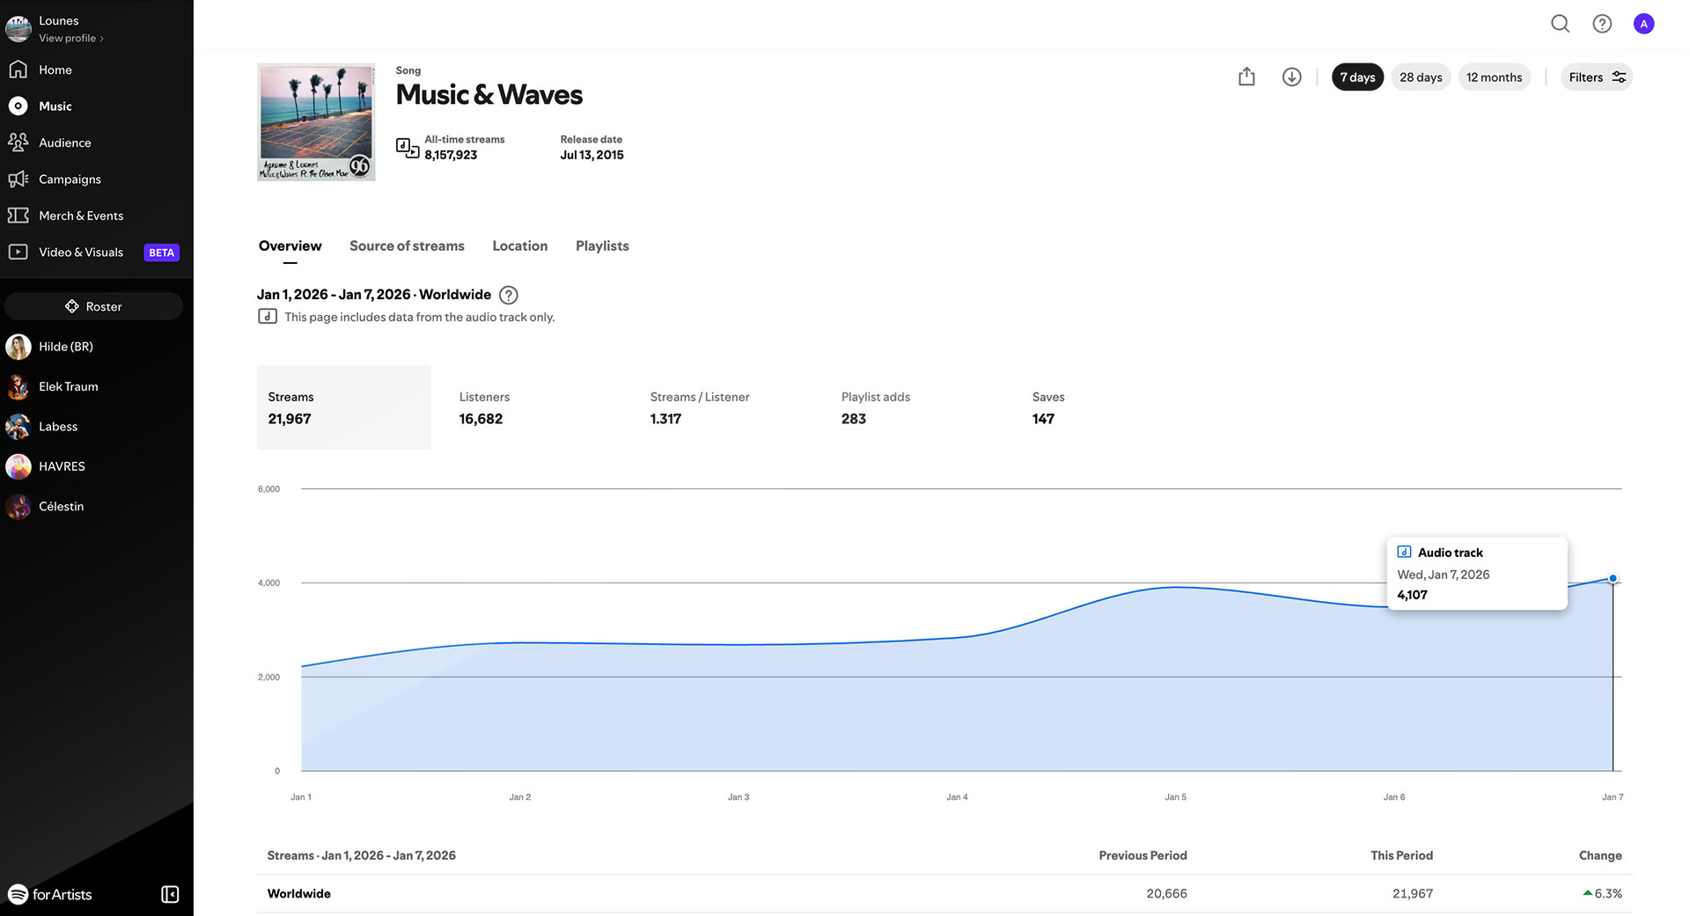The height and width of the screenshot is (916, 1690).
Task: Select the 7 days time range
Action: coord(1357,77)
